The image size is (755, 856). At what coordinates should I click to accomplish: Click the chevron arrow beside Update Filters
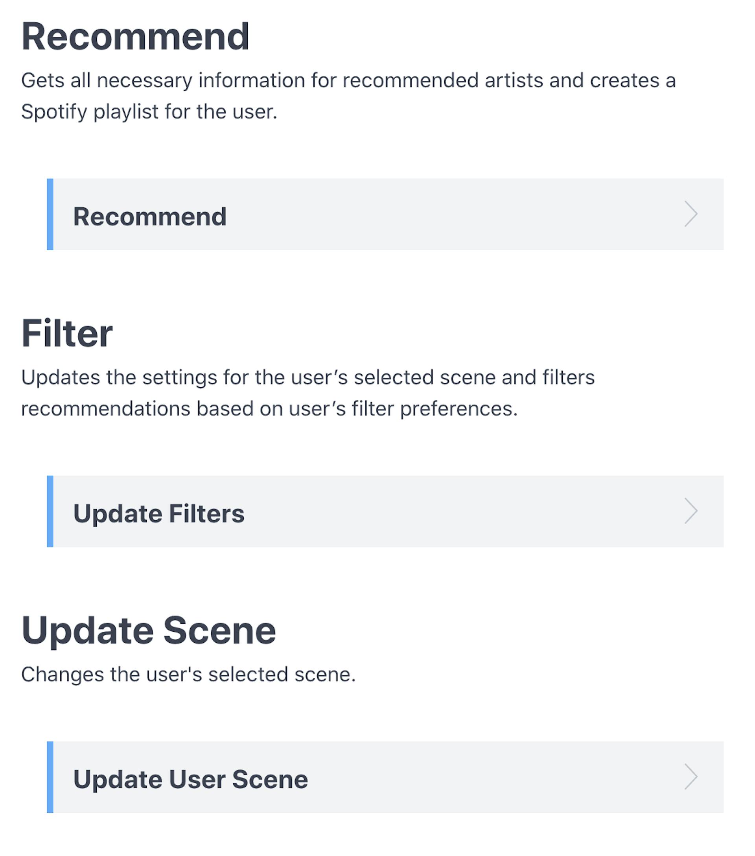pyautogui.click(x=691, y=511)
